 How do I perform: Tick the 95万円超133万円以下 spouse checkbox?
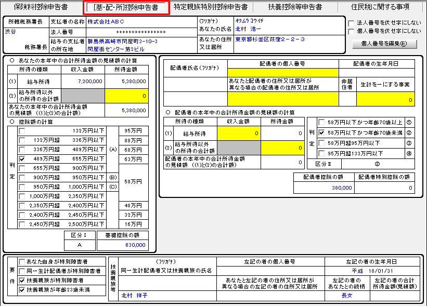pos(321,153)
